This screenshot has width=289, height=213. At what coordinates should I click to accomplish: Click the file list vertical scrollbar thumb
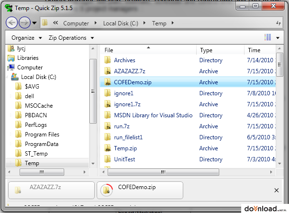tap(279, 65)
